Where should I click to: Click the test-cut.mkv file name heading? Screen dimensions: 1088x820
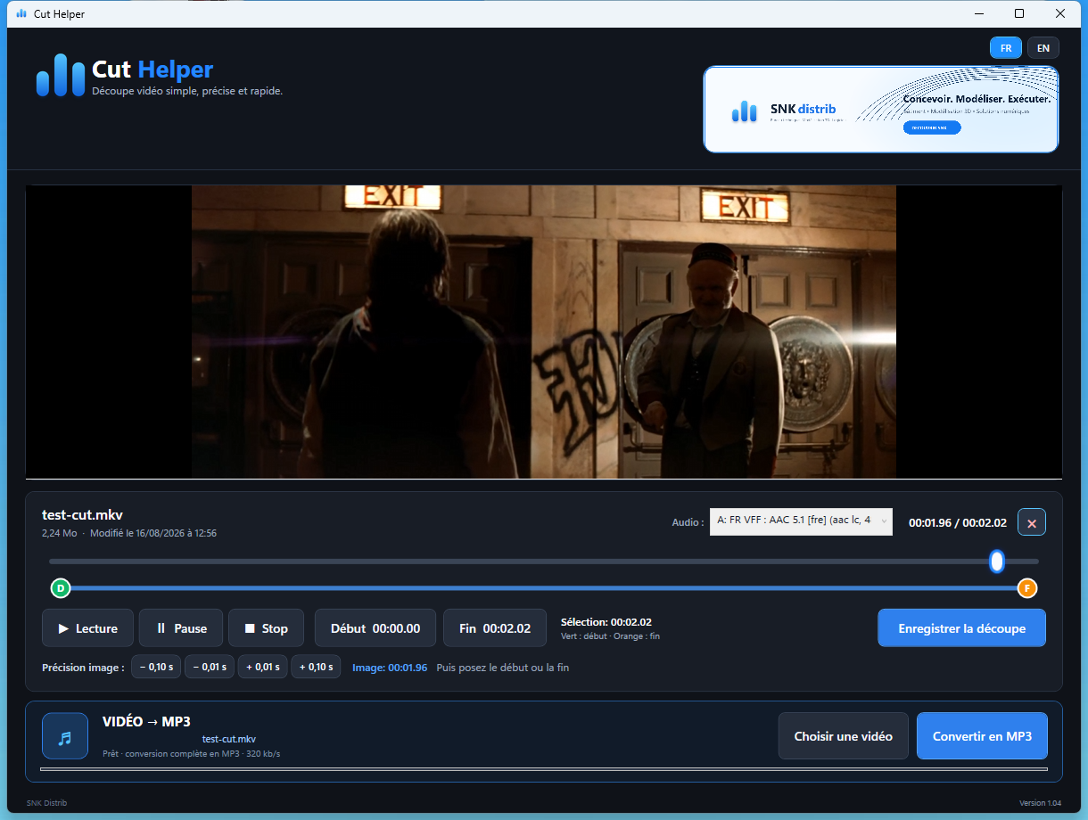[82, 515]
